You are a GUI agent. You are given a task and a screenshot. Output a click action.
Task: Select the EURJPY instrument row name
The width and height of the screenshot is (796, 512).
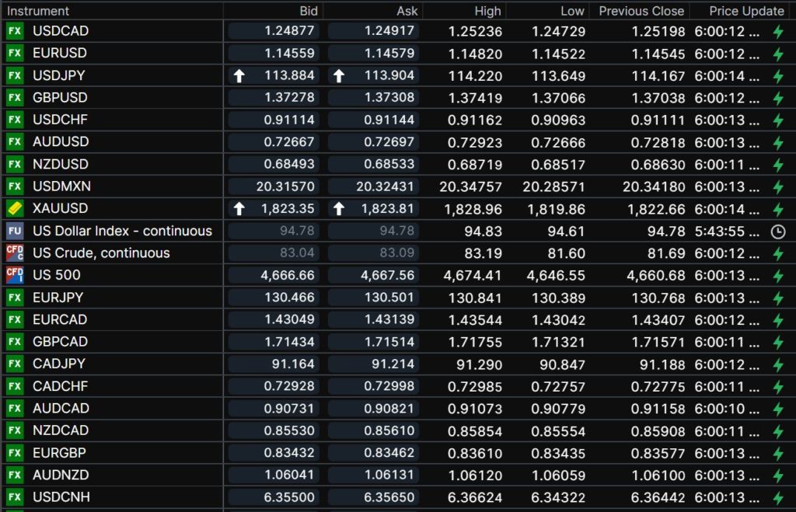click(58, 297)
